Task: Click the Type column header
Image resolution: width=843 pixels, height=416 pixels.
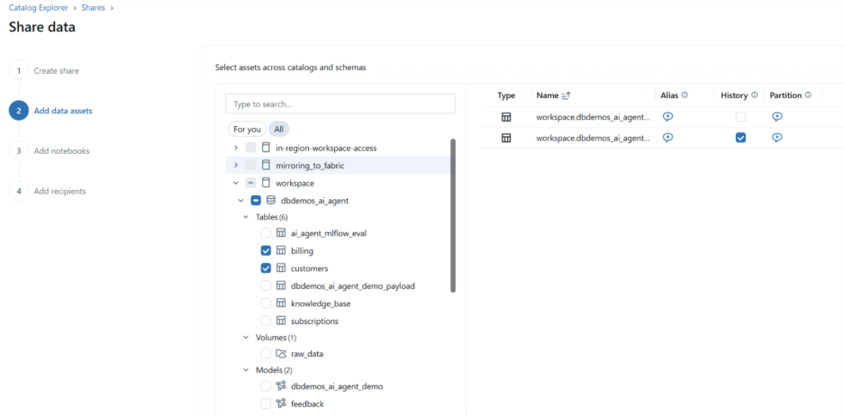Action: (x=506, y=95)
